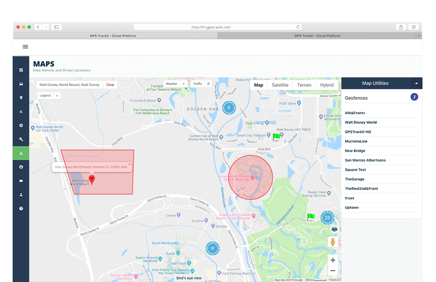Expand the Legend dropdown arrow
436x282 pixels.
pyautogui.click(x=57, y=96)
